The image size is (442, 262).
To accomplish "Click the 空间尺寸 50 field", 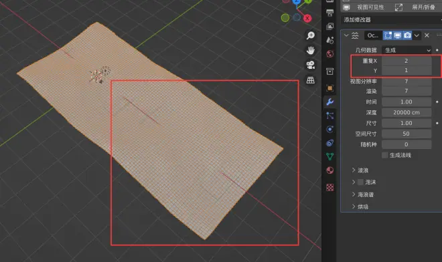I will (x=407, y=134).
